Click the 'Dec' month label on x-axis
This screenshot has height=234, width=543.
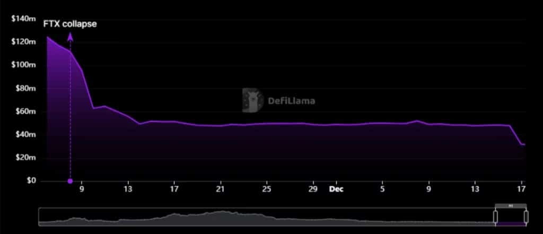[x=336, y=189]
